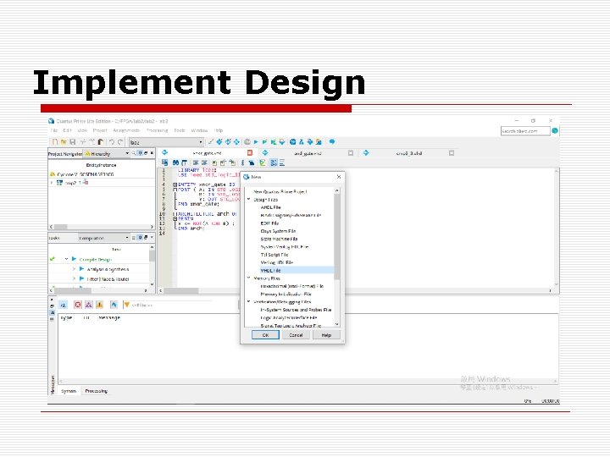Expand the Analysis & Synthesis task
610x457 pixels.
point(74,269)
